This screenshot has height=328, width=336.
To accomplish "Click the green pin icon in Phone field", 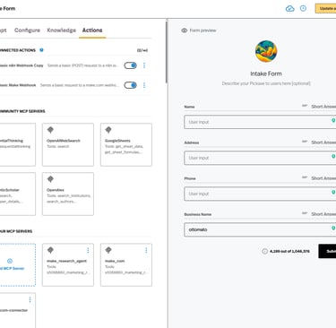I will pos(333,192).
